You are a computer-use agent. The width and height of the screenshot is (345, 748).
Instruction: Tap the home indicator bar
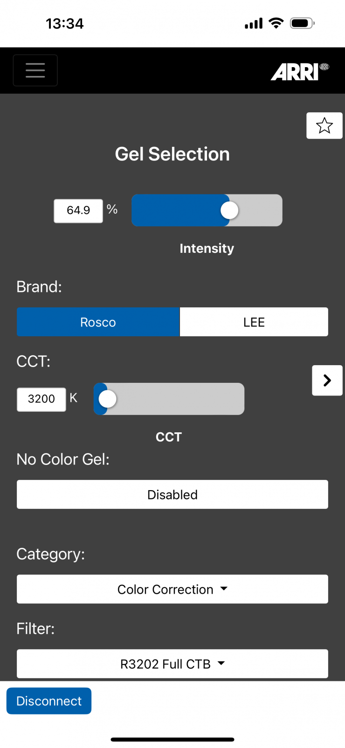[x=172, y=740]
